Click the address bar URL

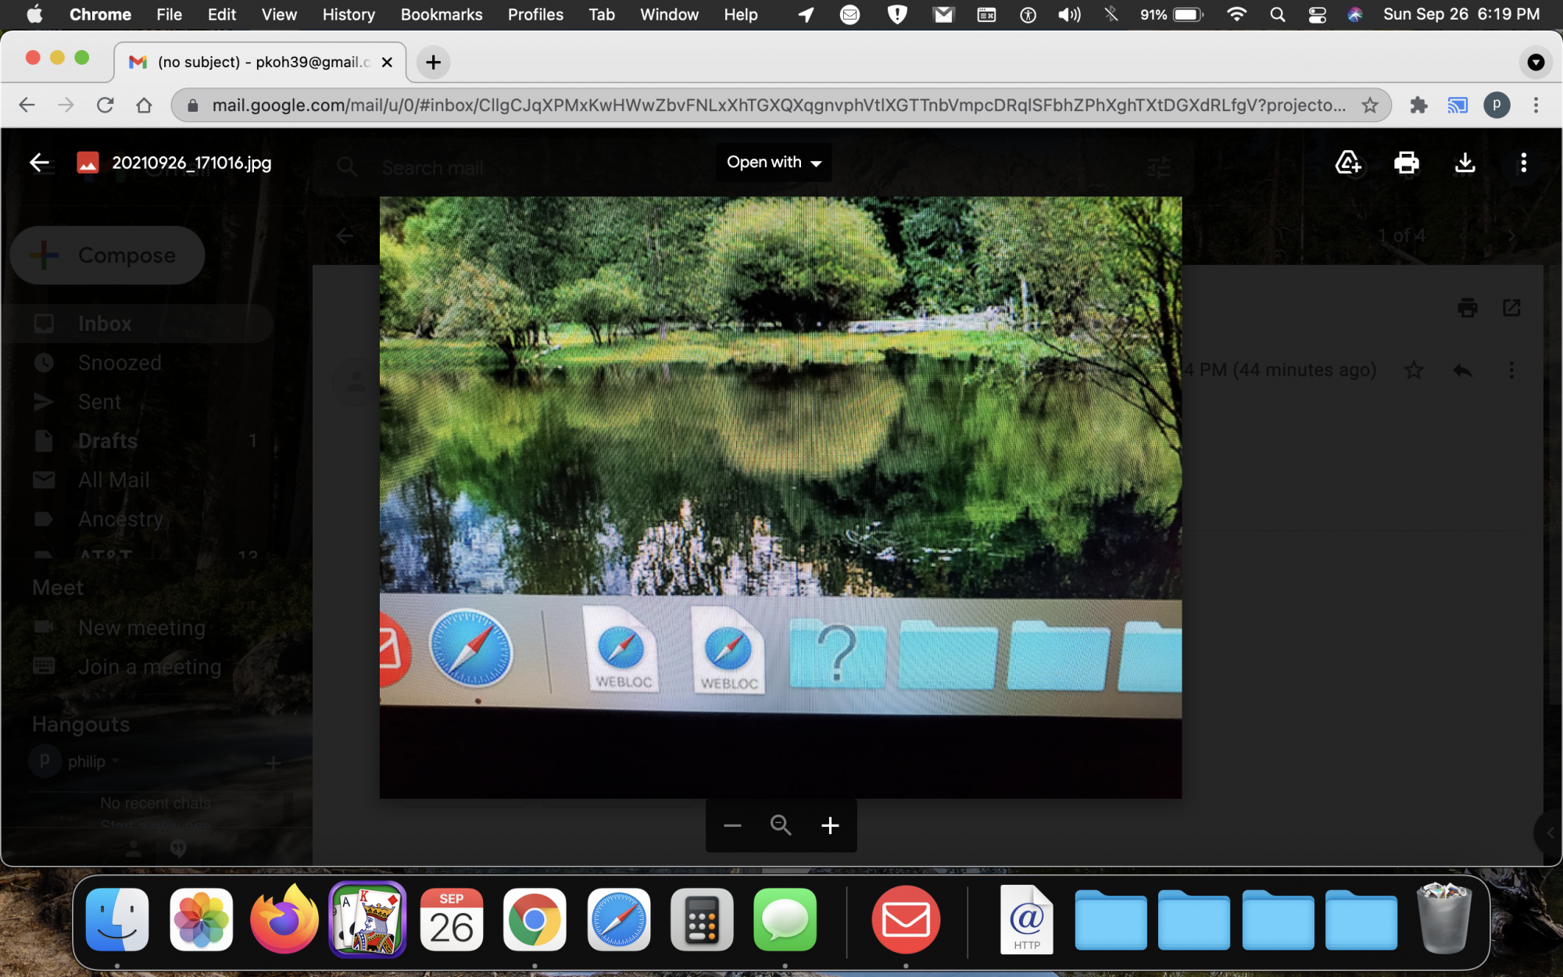[x=778, y=105]
